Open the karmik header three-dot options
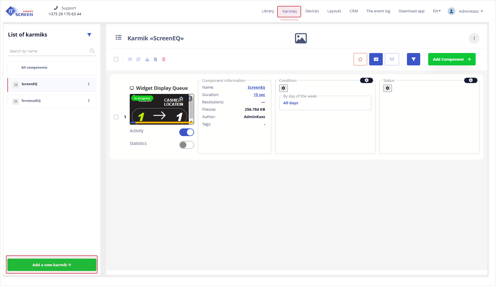Viewport: 496px width, 286px height. coord(474,38)
